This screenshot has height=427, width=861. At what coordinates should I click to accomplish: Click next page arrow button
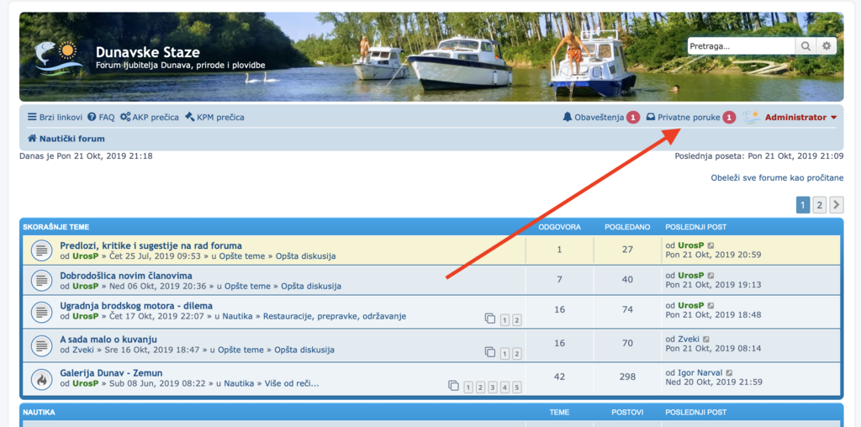[x=837, y=205]
